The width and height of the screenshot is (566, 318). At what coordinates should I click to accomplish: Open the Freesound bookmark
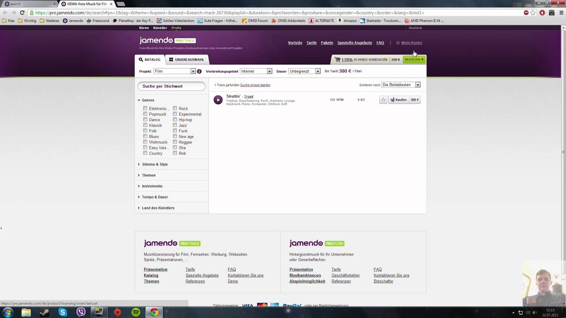click(x=98, y=21)
